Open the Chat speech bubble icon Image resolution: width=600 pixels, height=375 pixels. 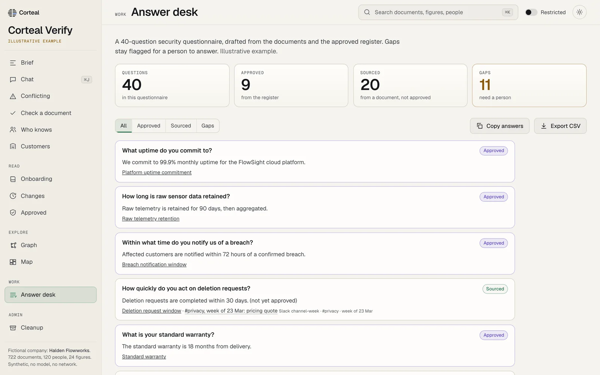coord(13,79)
